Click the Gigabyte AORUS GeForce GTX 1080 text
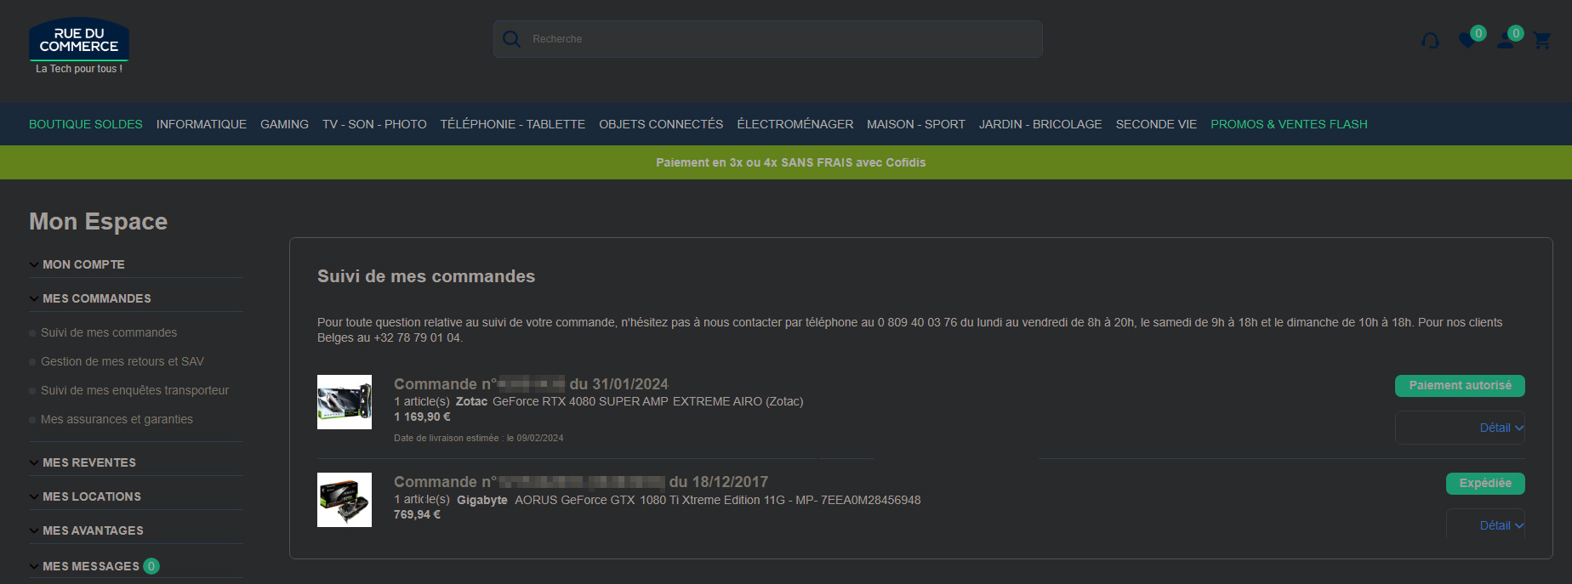The height and width of the screenshot is (584, 1572). pyautogui.click(x=688, y=500)
